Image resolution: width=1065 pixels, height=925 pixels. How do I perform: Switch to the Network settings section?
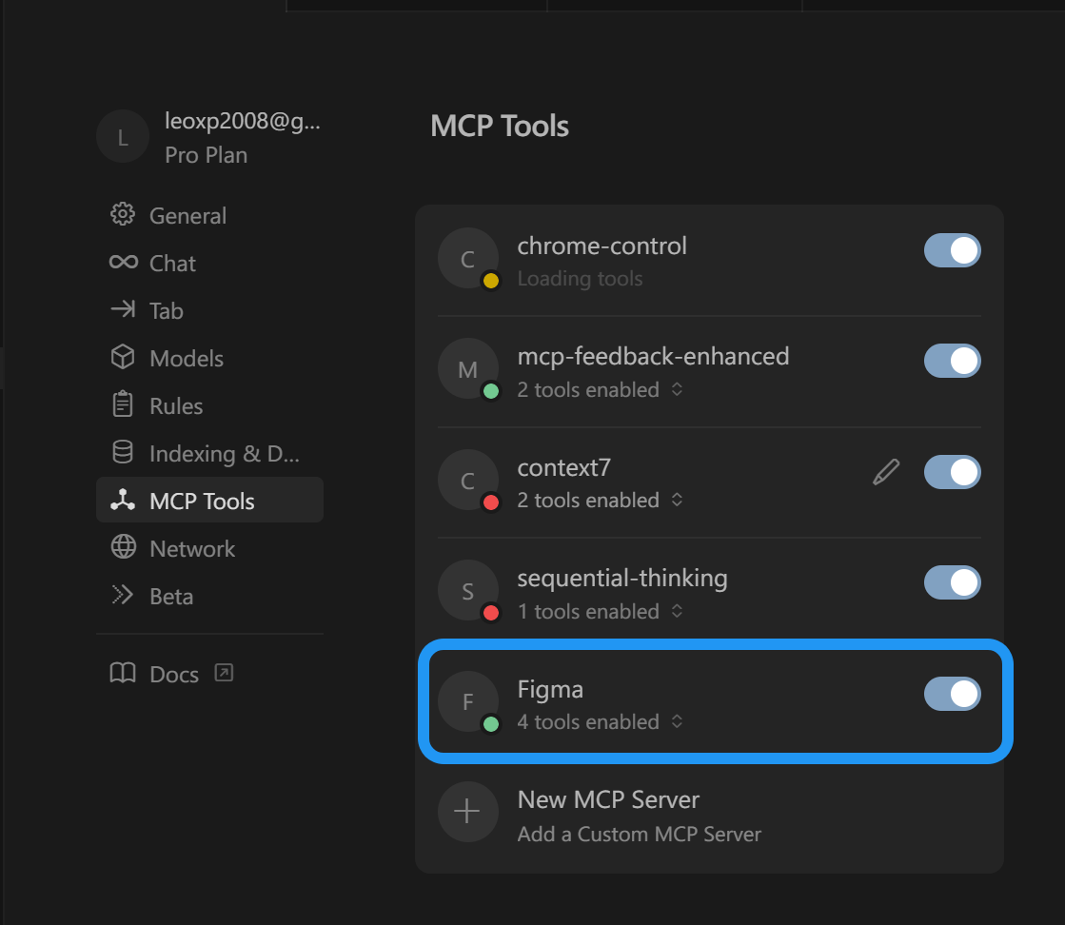210,548
